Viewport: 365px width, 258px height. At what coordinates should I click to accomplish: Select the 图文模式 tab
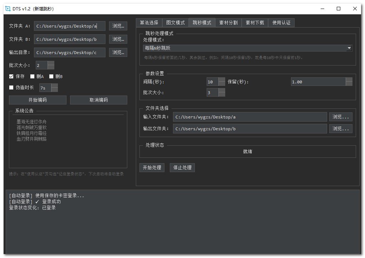(176, 23)
